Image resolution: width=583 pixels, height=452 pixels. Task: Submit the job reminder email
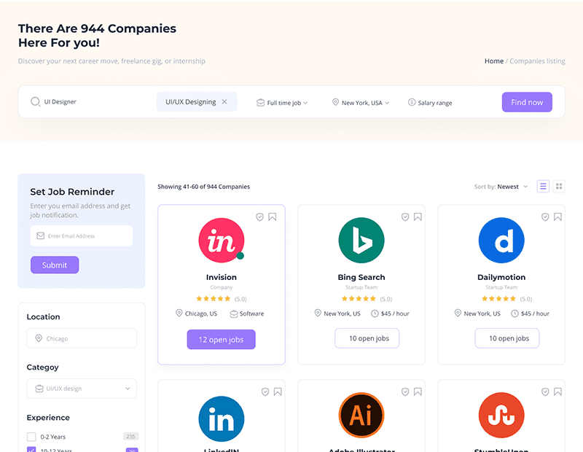[x=55, y=265]
